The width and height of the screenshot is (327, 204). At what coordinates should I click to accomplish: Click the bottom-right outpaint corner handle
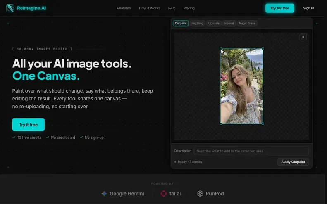tap(263, 124)
